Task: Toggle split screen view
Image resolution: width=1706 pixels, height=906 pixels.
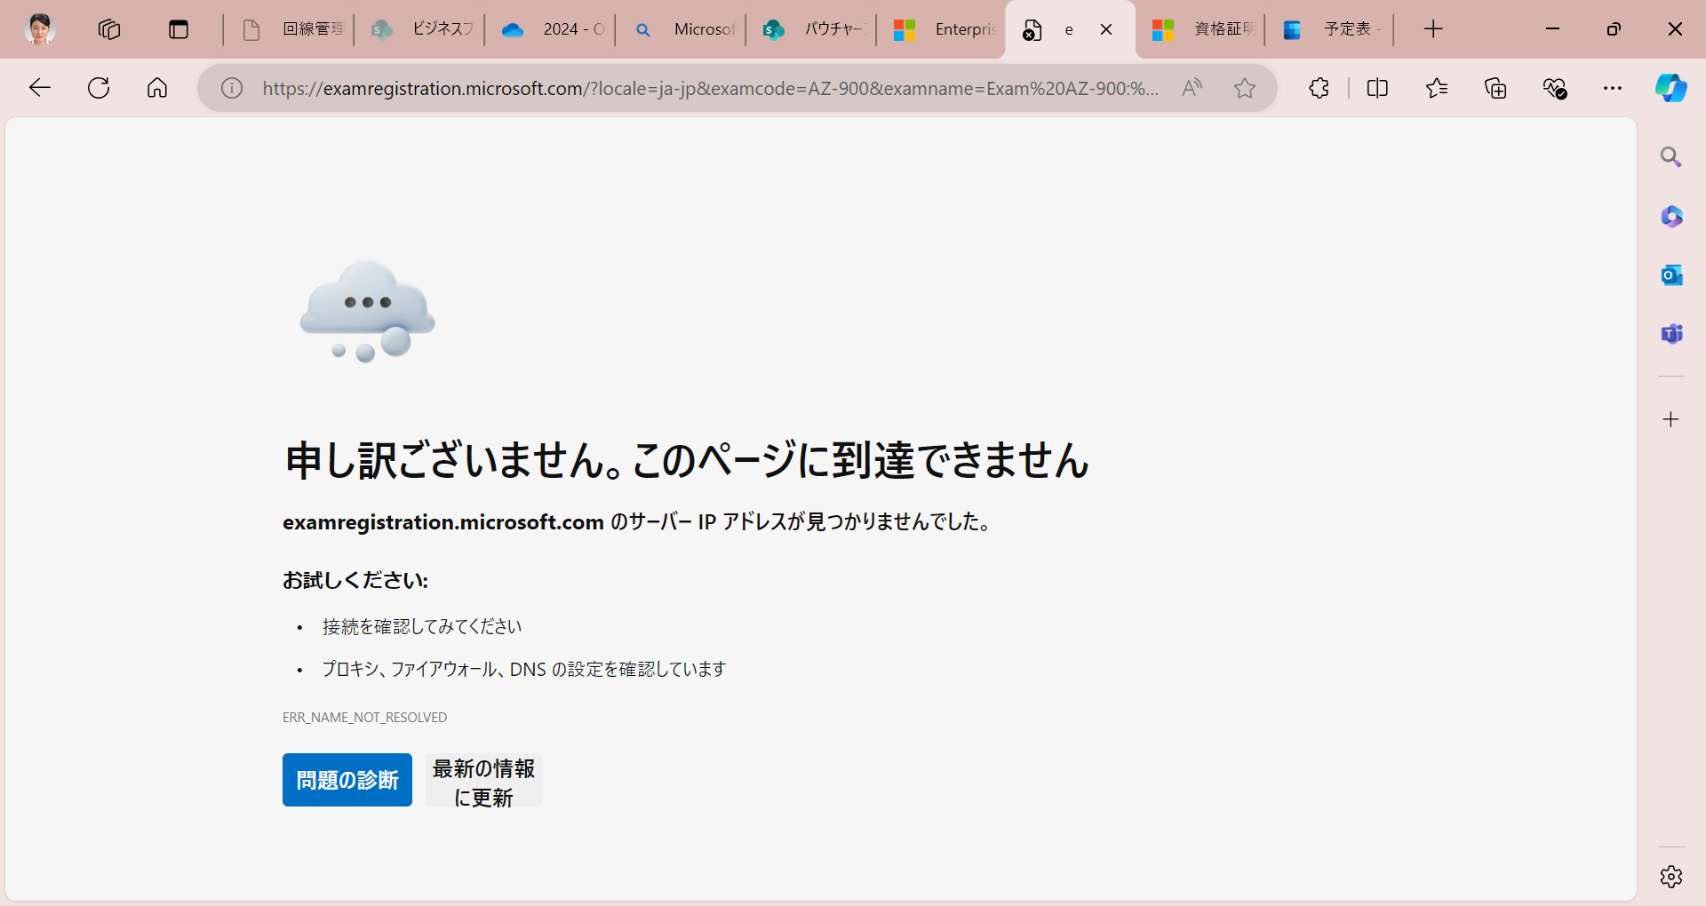Action: click(1377, 88)
